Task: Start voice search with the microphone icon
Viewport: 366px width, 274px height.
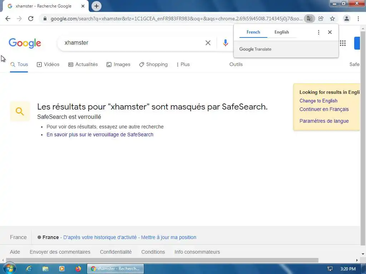Action: pyautogui.click(x=225, y=43)
